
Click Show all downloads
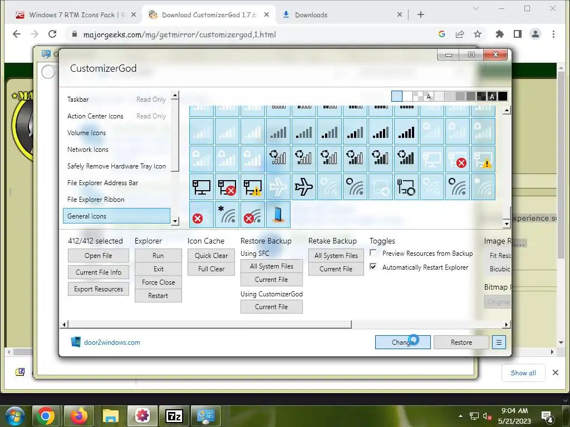click(x=523, y=373)
